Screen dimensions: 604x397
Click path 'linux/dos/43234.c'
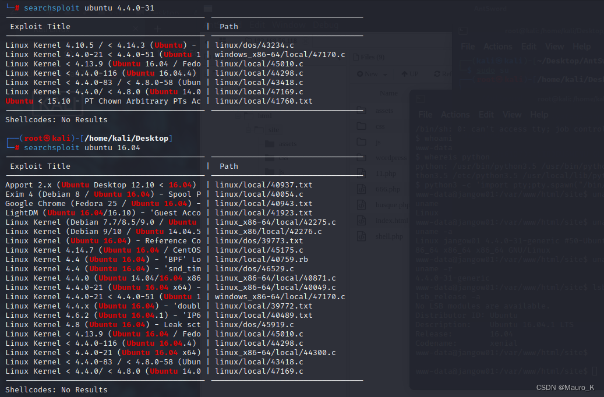pyautogui.click(x=254, y=45)
